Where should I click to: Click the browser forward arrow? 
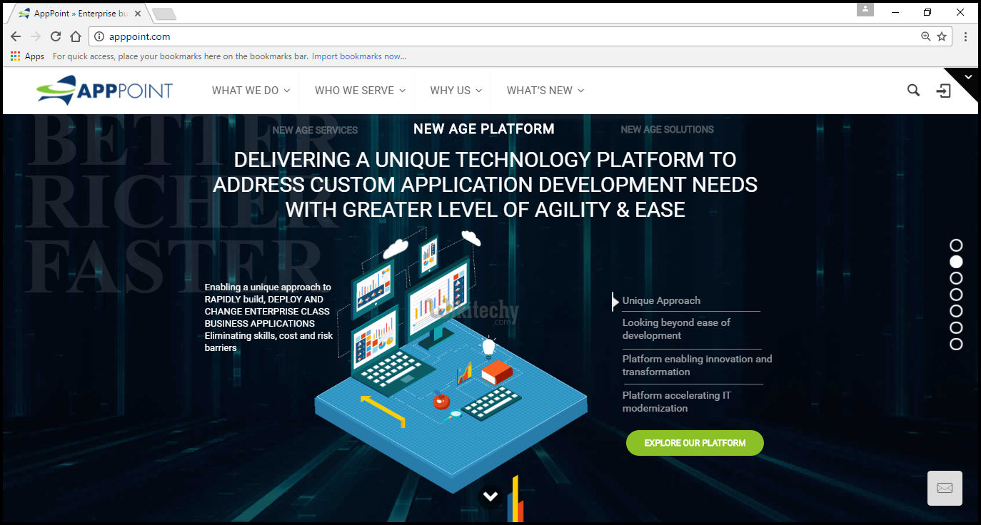click(36, 36)
